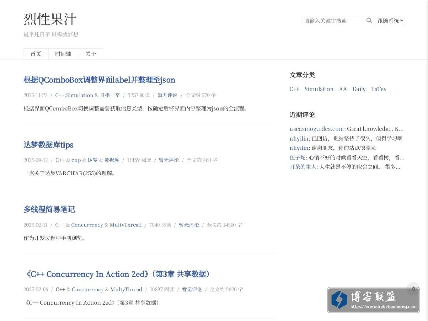This screenshot has width=428, height=321.
Task: Open commenter uscasinoguides.com link
Action: point(317,129)
